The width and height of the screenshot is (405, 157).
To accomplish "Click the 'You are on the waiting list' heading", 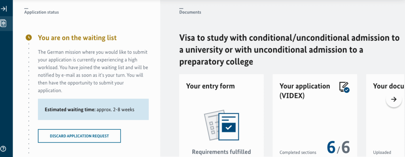I will (x=77, y=38).
